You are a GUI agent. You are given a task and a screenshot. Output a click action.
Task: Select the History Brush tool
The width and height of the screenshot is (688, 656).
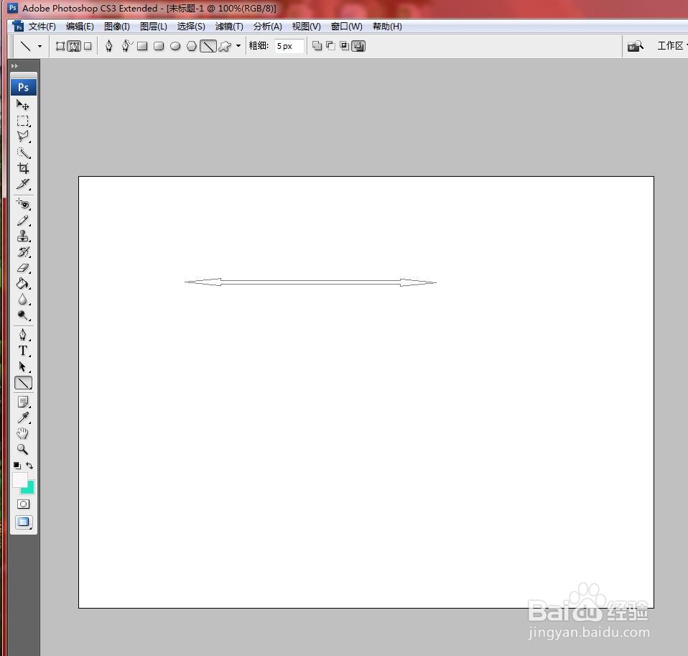pos(22,252)
